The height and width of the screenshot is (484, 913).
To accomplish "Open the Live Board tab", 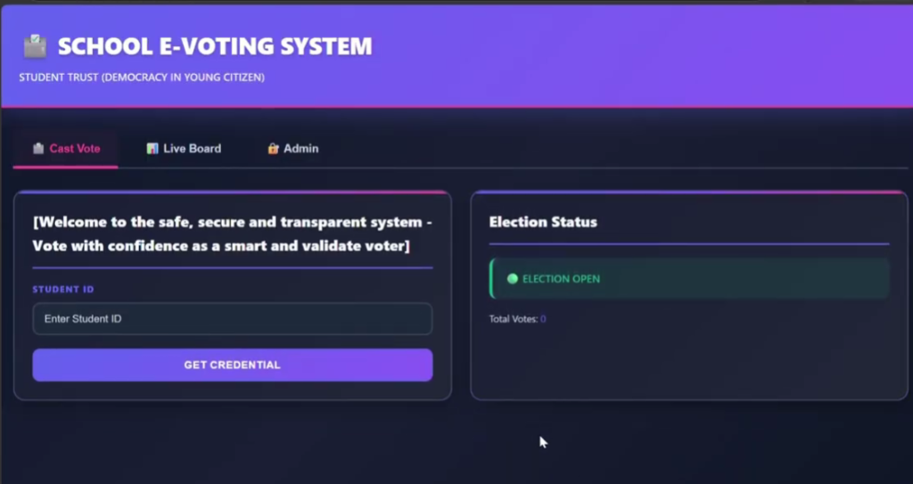I will (x=184, y=149).
